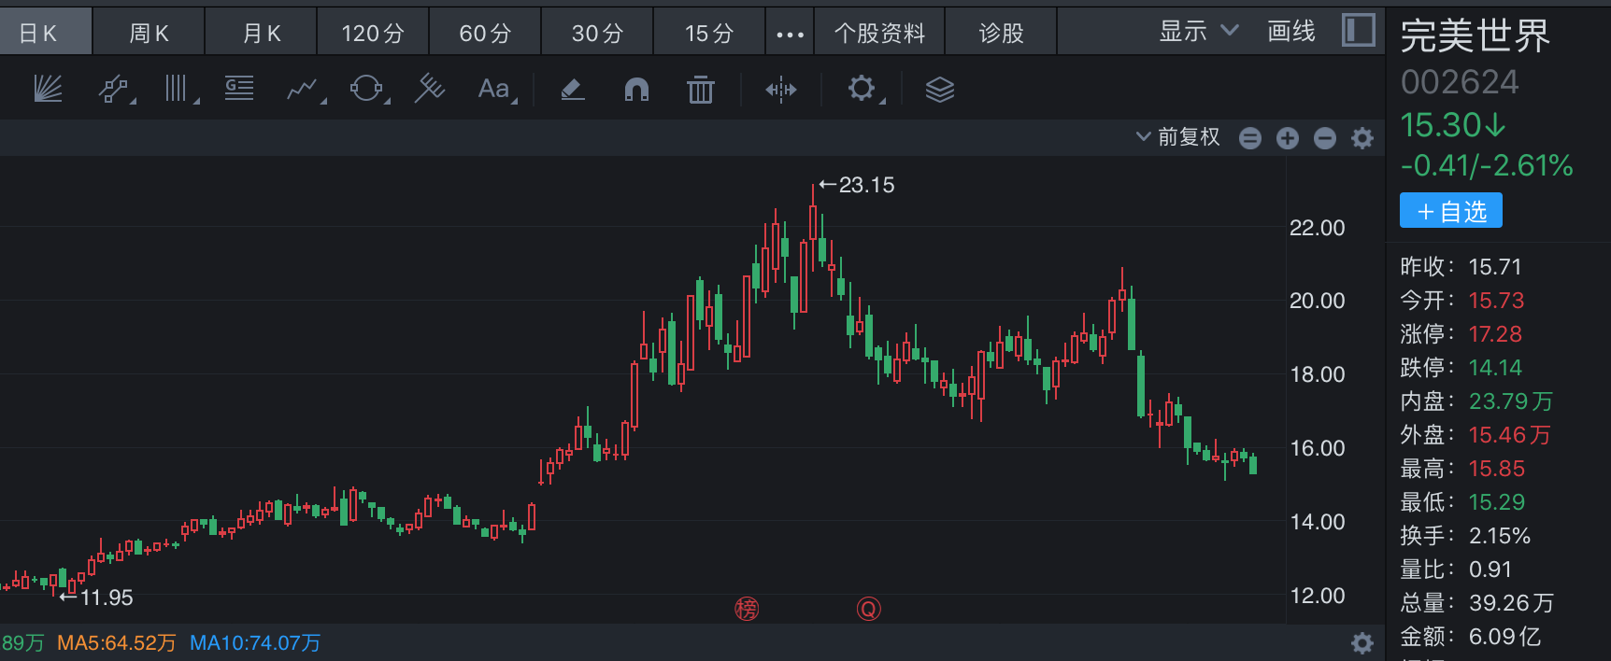Screen dimensions: 1611x661
Task: Click the red 榜 marker on chart
Action: [747, 610]
